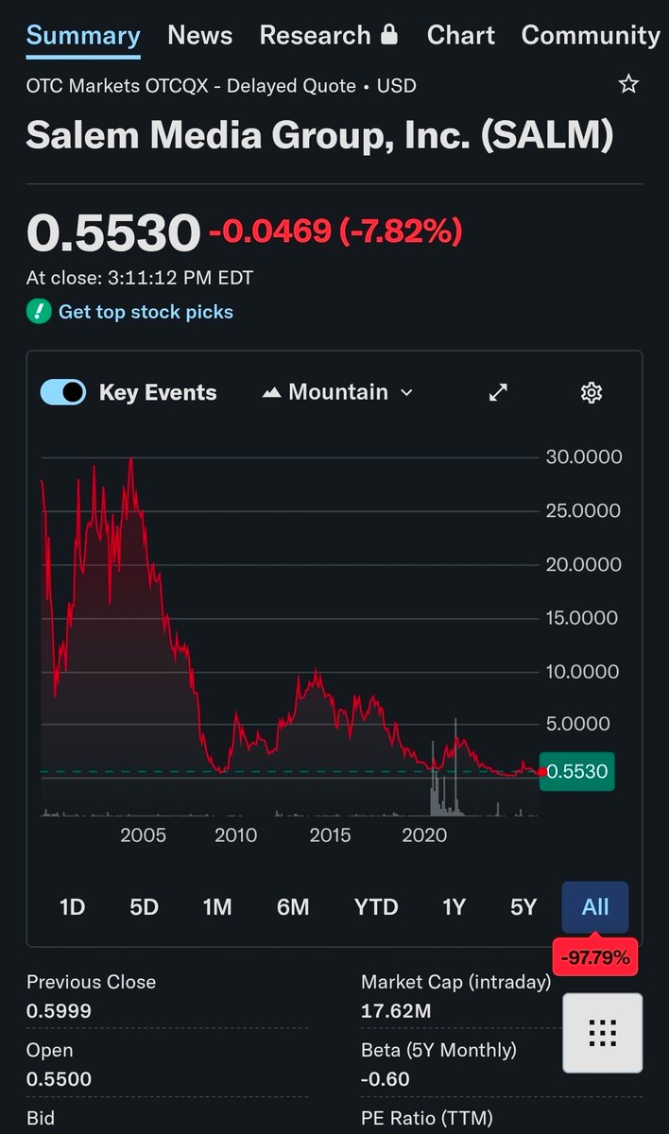This screenshot has width=669, height=1134.
Task: Click the 15.0000 y-axis label
Action: point(584,618)
